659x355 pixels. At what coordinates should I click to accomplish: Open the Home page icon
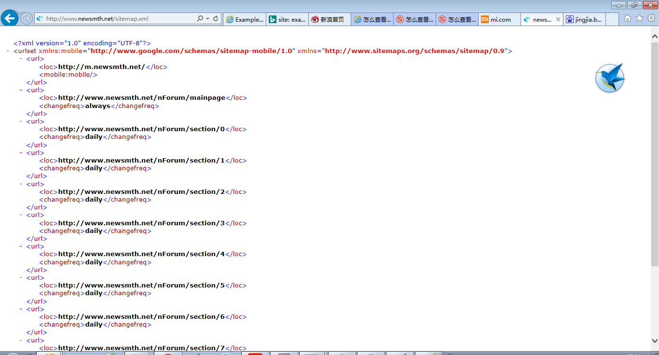[x=628, y=18]
